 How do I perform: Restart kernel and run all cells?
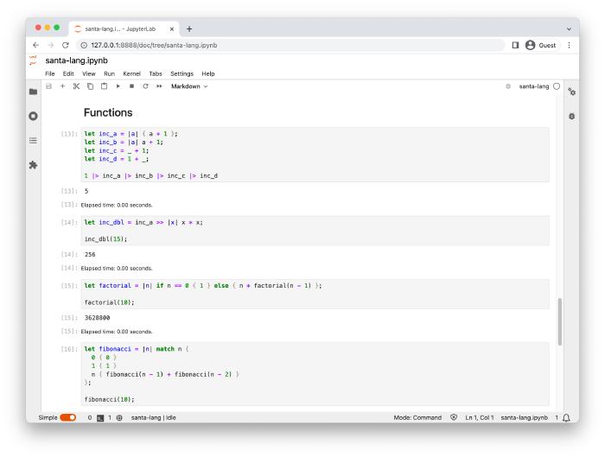pos(159,86)
